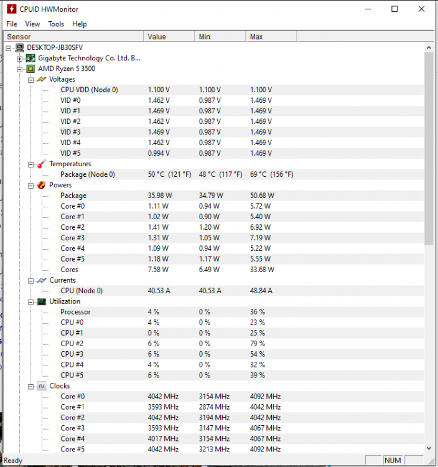Select the VID #5 voltage row
Screen dimensions: 438x467
point(241,153)
